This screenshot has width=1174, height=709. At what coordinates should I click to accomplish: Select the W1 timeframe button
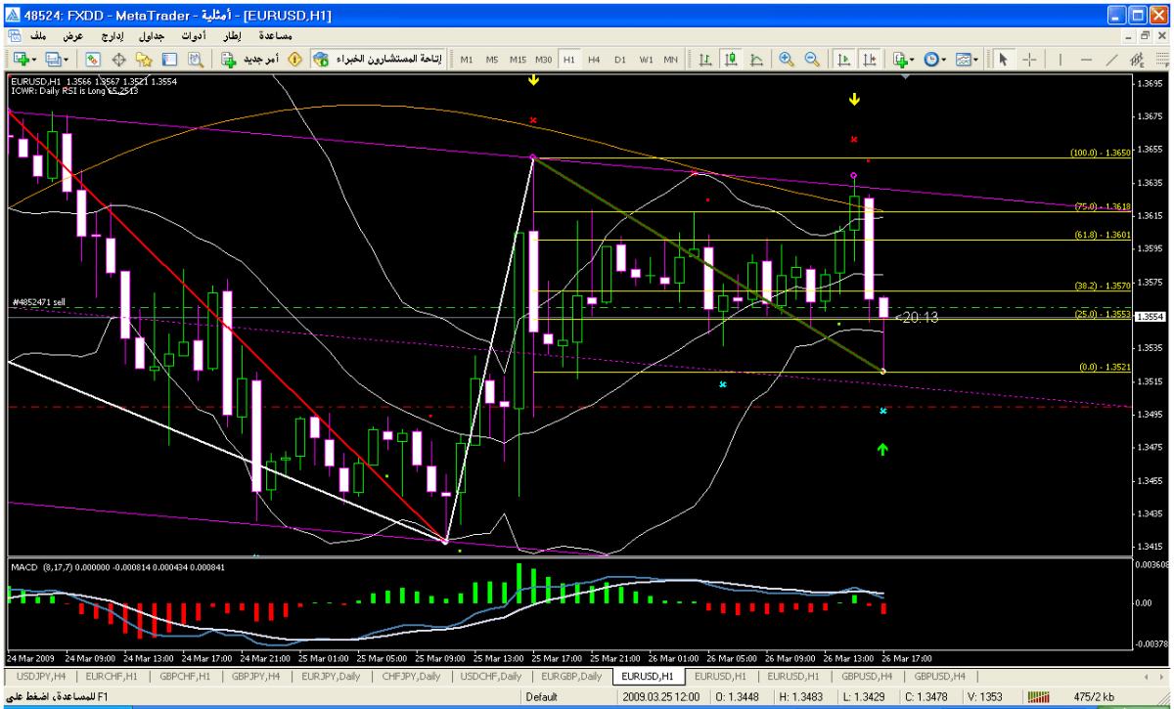tap(646, 60)
